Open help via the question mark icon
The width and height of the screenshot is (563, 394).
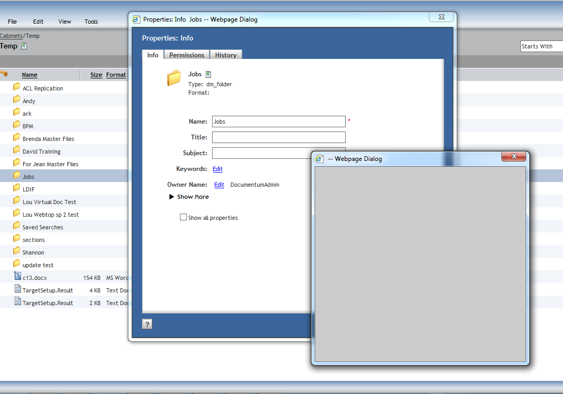tap(147, 324)
